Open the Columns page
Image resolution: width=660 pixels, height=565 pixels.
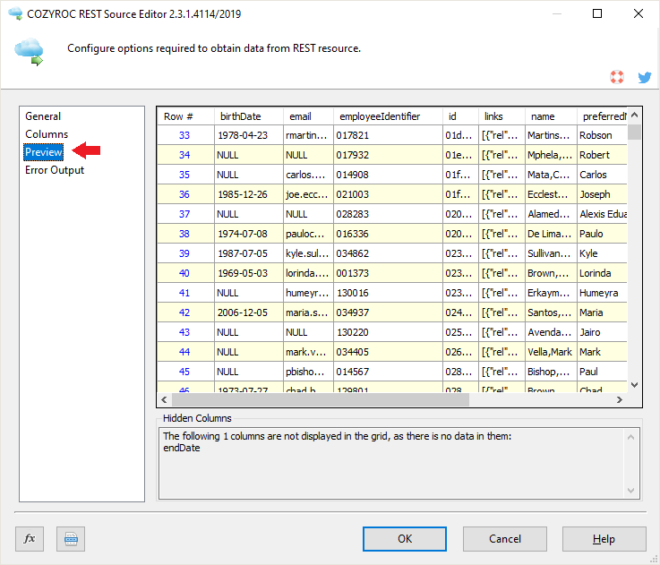(x=47, y=134)
